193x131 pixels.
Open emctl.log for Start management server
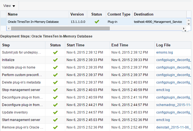pyautogui.click(x=163, y=120)
